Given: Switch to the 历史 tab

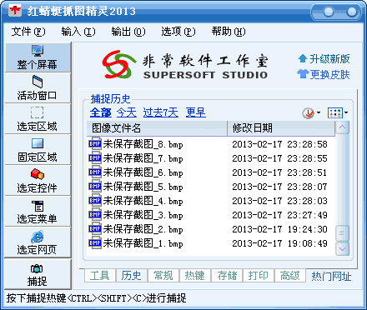Looking at the screenshot, I should [132, 276].
